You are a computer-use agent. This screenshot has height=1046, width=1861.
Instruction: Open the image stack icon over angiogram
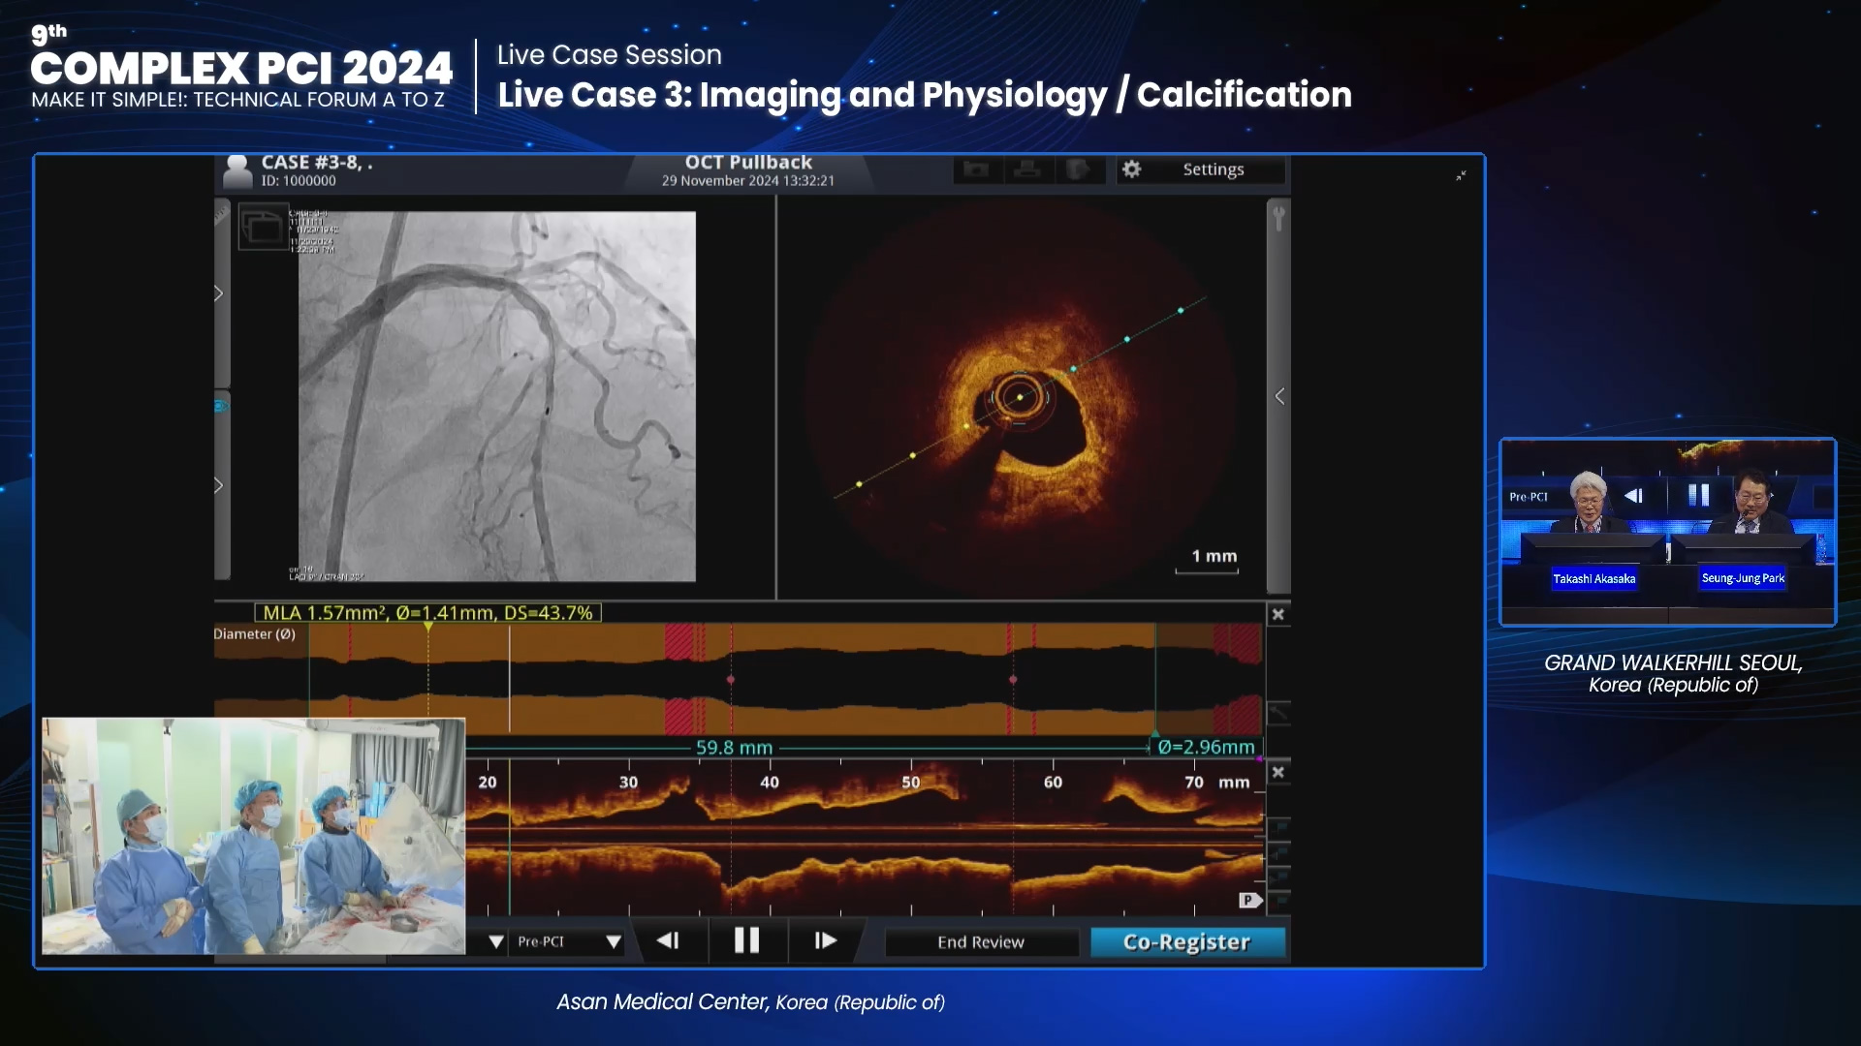pos(263,228)
